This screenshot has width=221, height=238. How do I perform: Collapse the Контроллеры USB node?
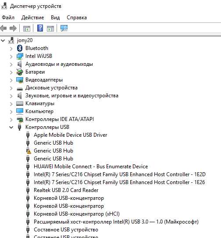(x=11, y=127)
